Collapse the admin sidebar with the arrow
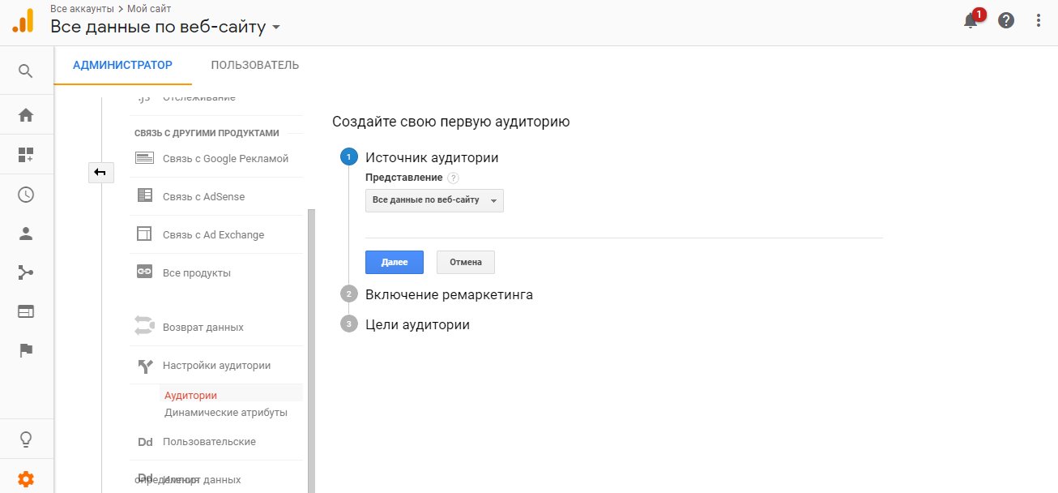Image resolution: width=1058 pixels, height=493 pixels. [100, 172]
